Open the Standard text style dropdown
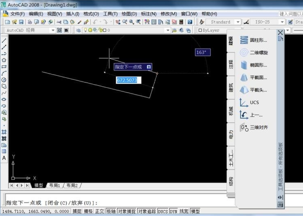This screenshot has width=303, height=216. [x=240, y=22]
